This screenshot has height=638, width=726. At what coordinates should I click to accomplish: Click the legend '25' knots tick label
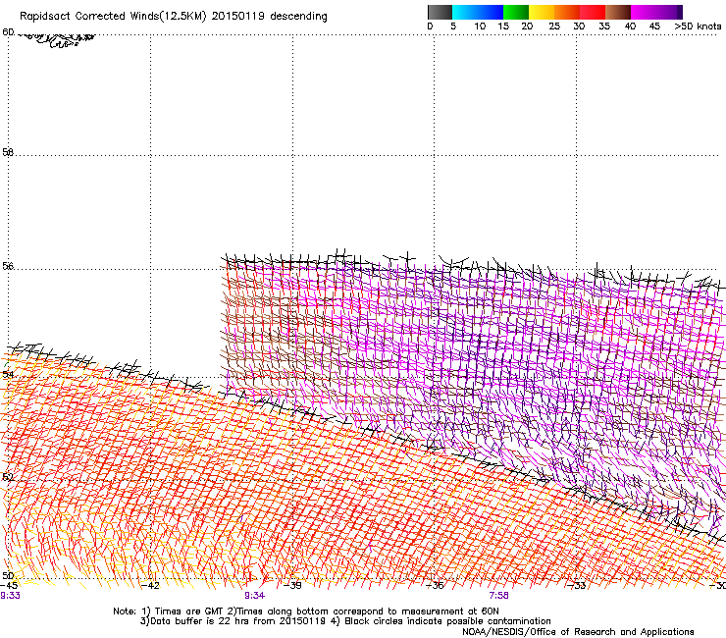(x=553, y=27)
